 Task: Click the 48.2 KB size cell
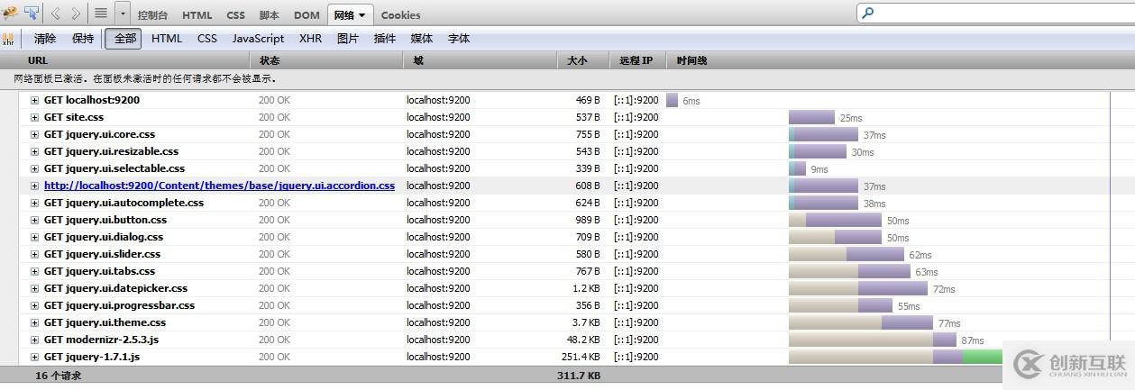pos(582,340)
